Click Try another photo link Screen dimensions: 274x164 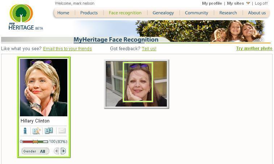(254, 48)
